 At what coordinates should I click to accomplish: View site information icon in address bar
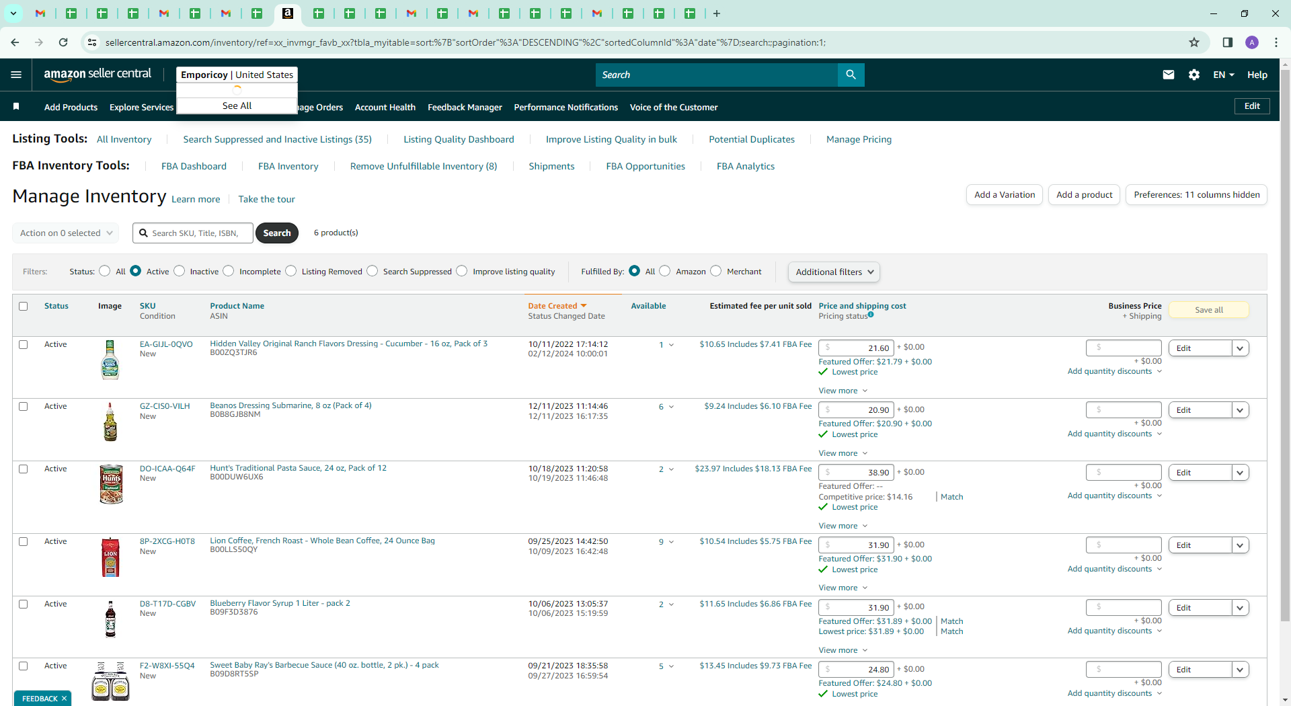pyautogui.click(x=92, y=42)
